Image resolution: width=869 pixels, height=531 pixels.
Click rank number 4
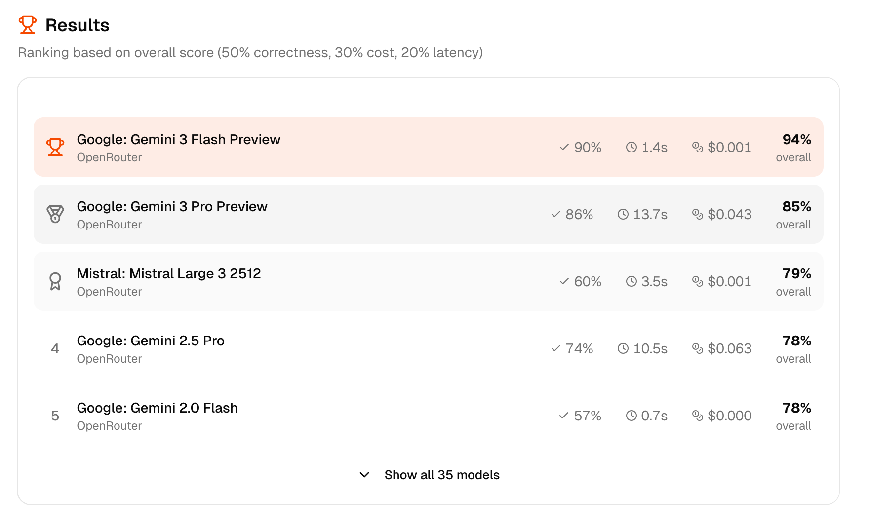point(55,348)
